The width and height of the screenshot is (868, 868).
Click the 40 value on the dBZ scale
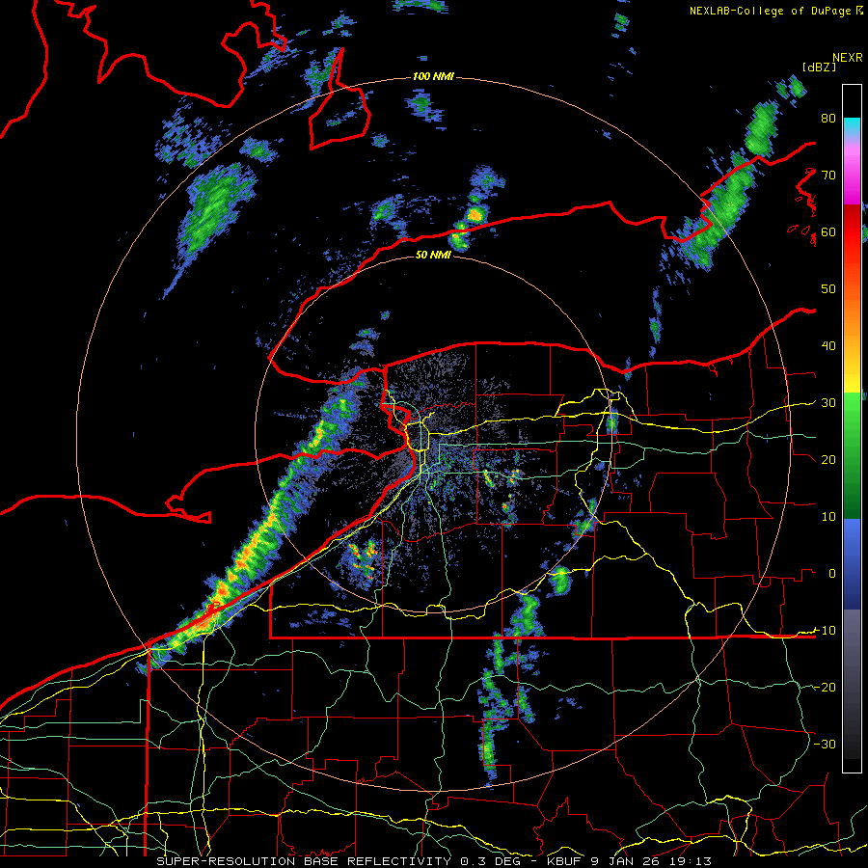point(828,346)
